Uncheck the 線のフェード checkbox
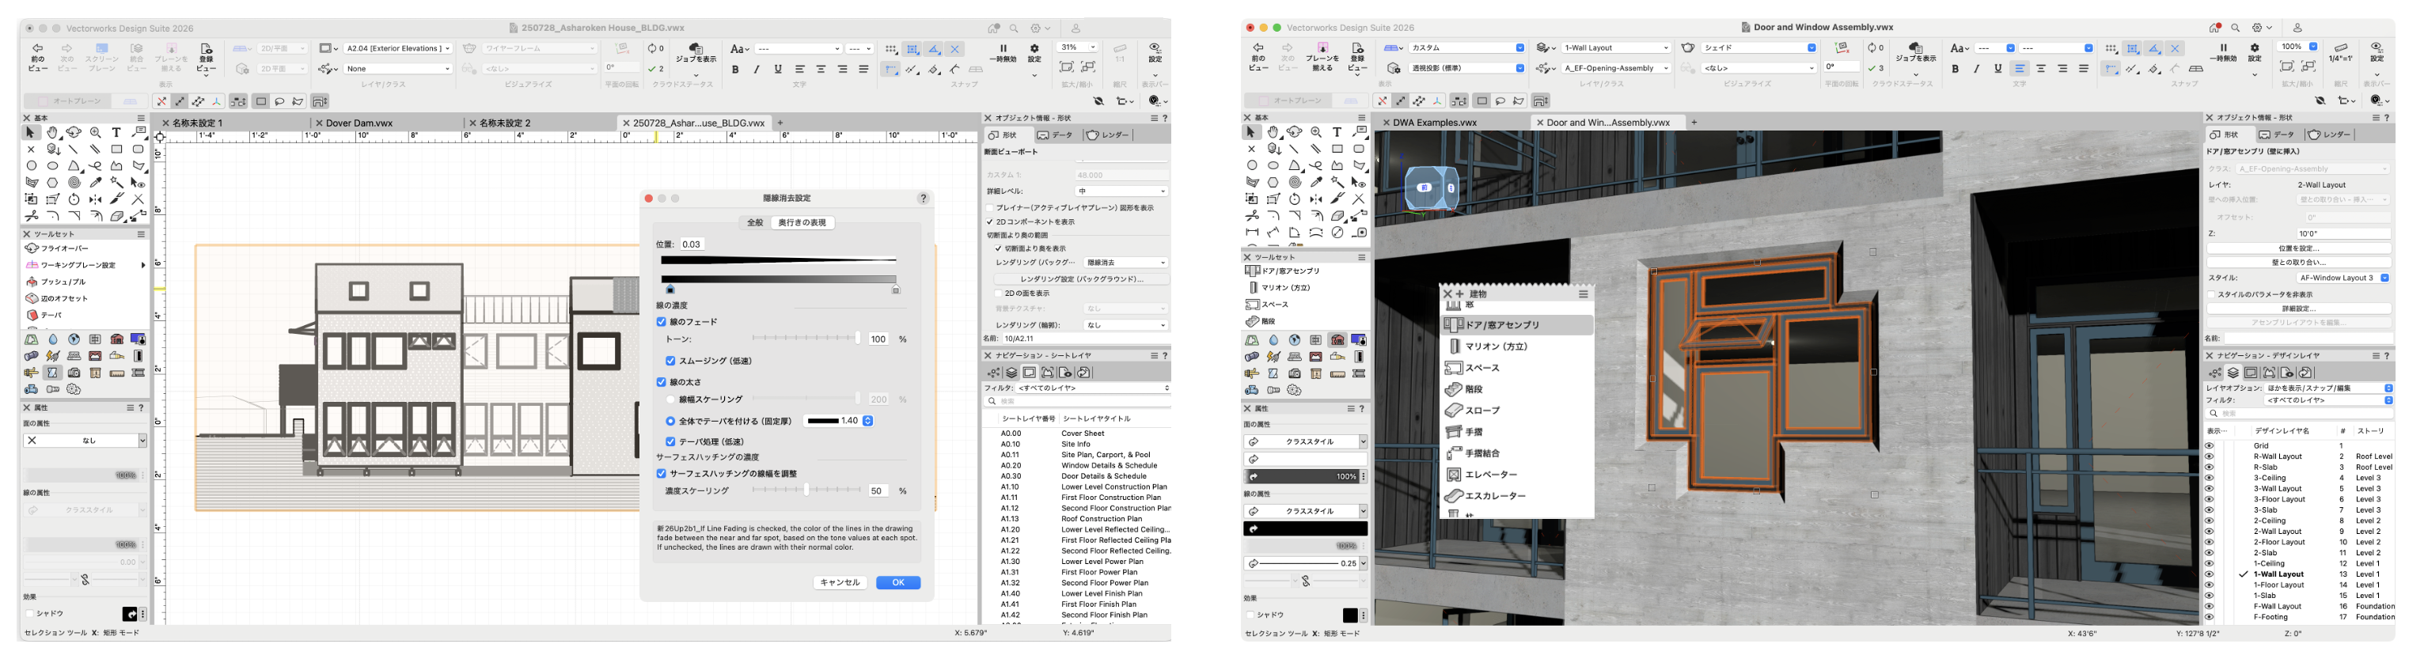Screen dimensions: 2409x655 click(661, 321)
